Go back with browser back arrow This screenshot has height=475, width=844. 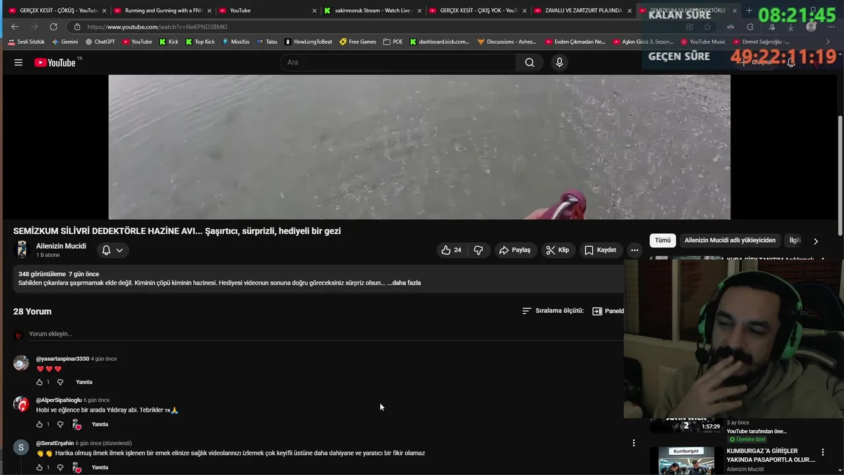15,27
